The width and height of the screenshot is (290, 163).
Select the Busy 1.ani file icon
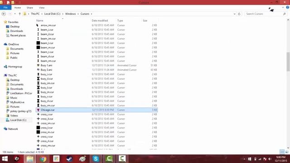[x=38, y=65]
